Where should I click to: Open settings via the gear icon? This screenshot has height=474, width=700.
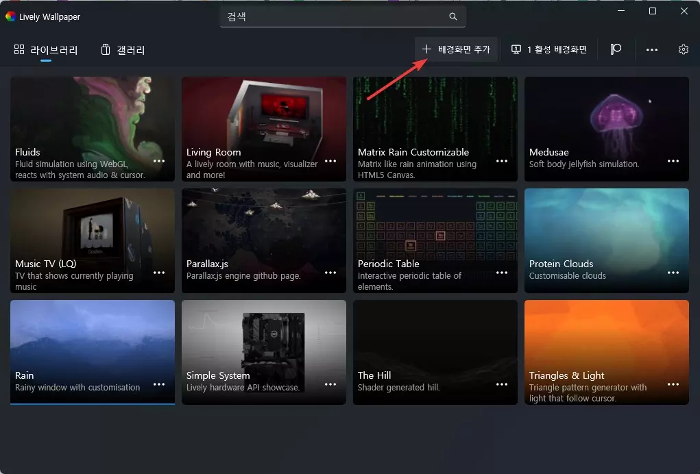click(x=682, y=49)
